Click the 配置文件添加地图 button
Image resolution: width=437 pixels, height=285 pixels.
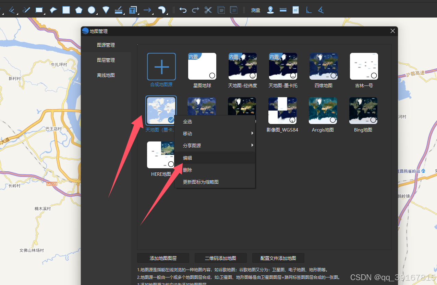point(278,258)
